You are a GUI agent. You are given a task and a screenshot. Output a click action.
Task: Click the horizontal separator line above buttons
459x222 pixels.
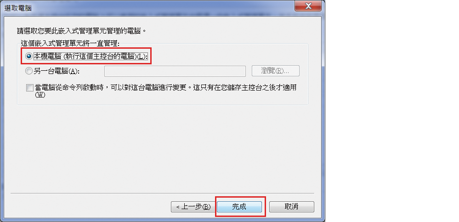coord(163,194)
